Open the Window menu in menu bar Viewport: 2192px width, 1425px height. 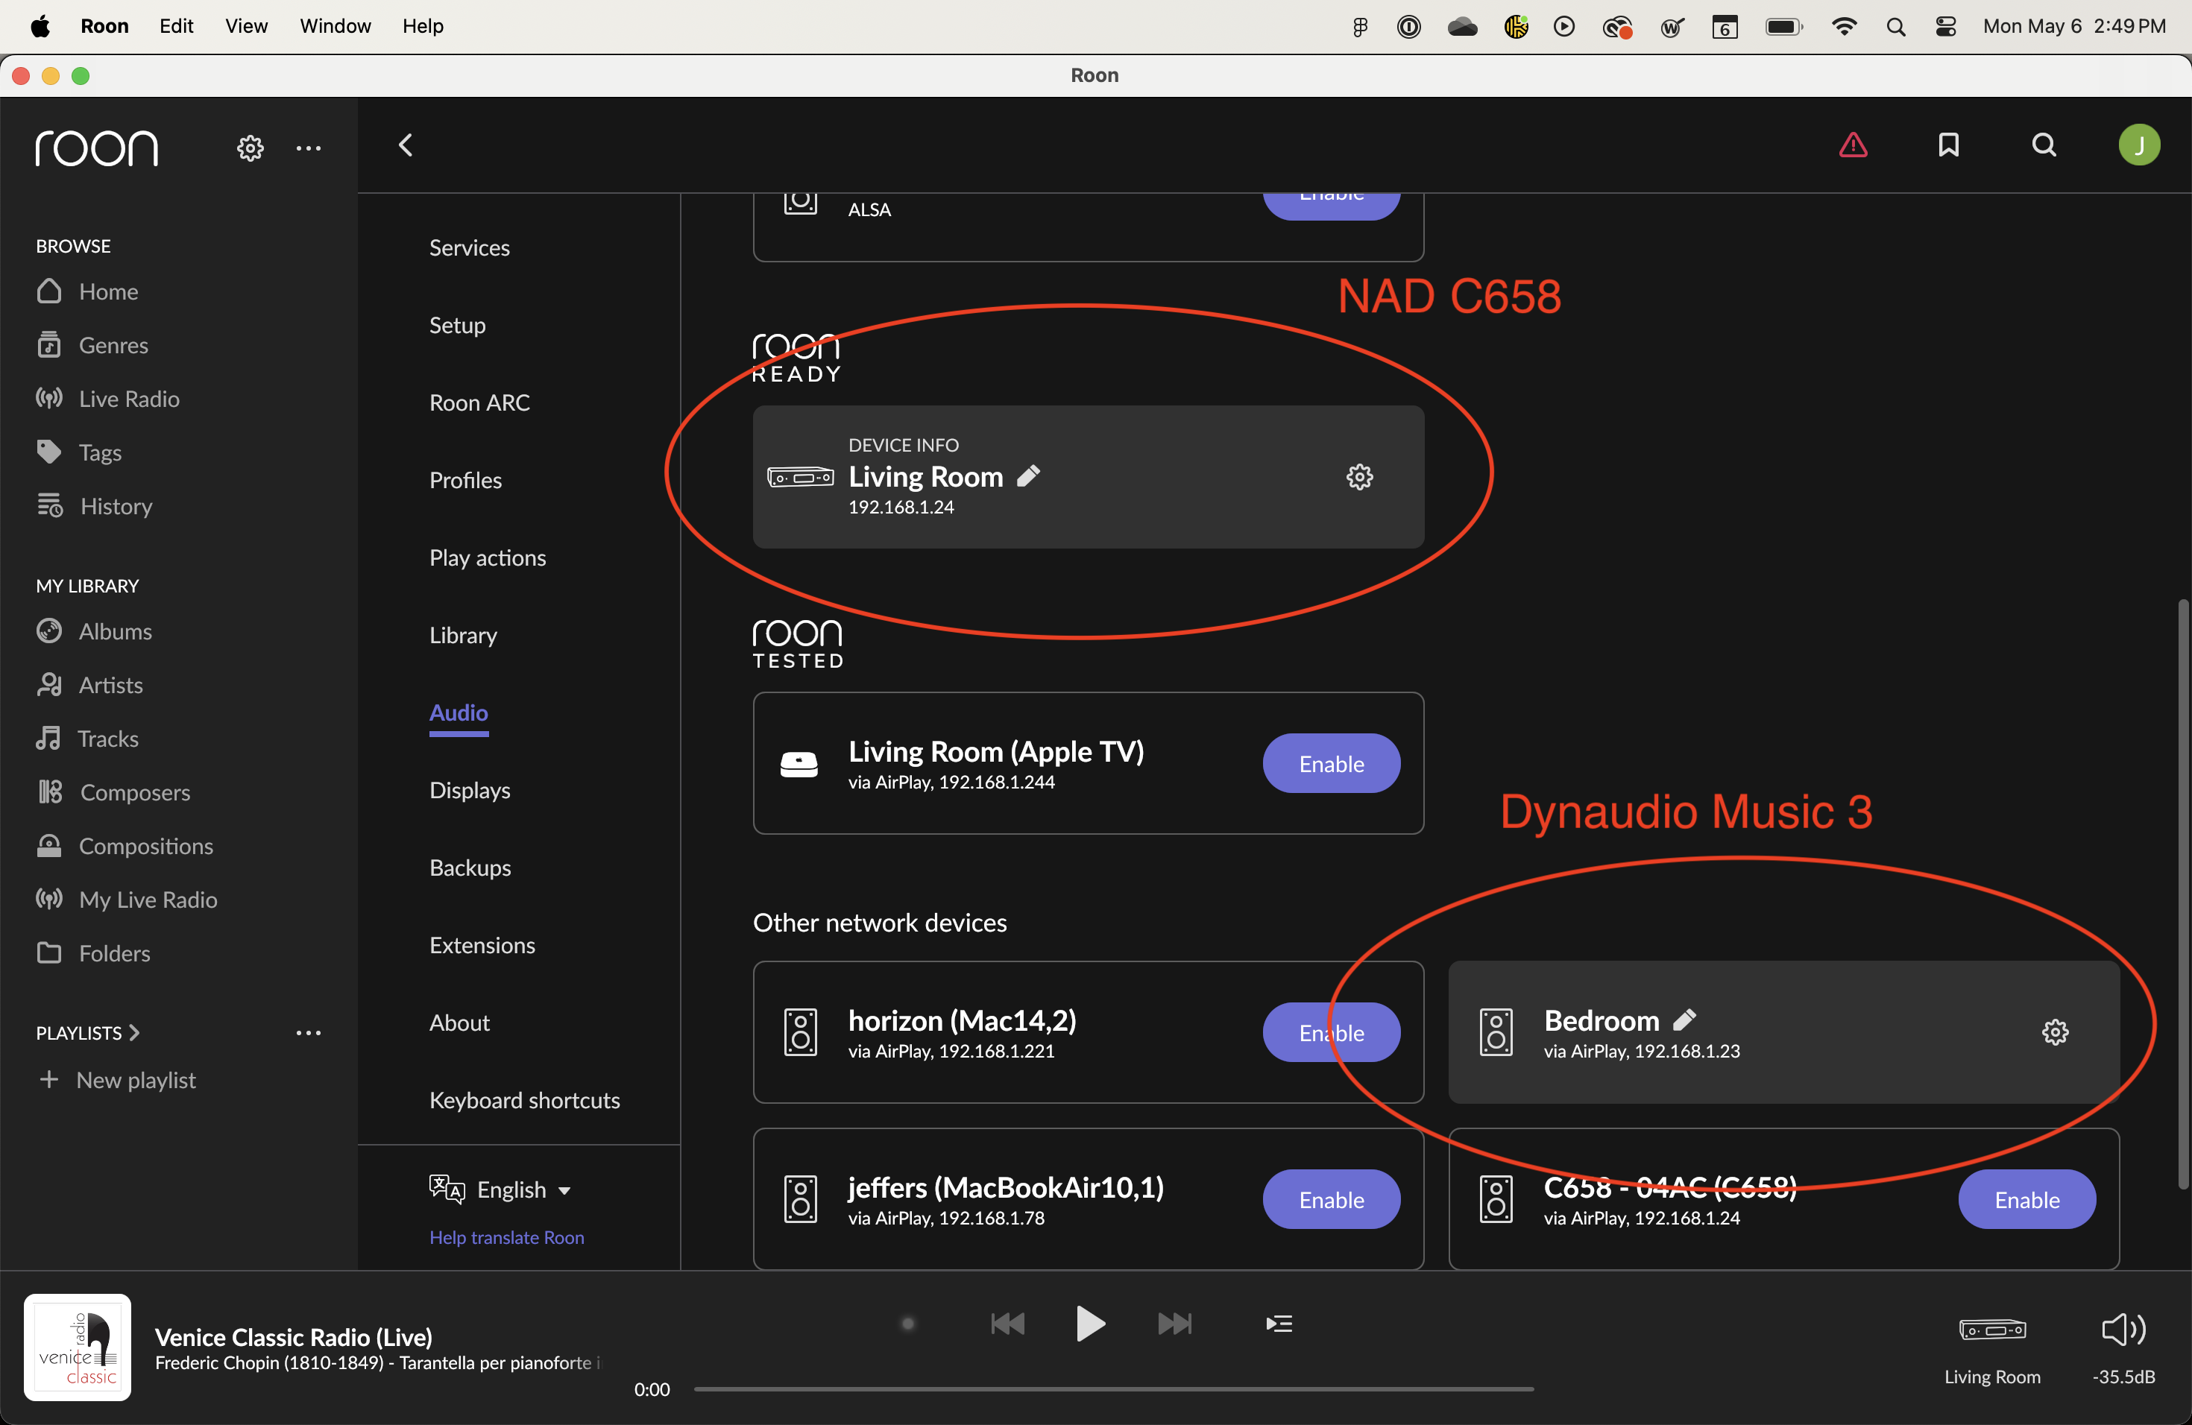pyautogui.click(x=336, y=26)
